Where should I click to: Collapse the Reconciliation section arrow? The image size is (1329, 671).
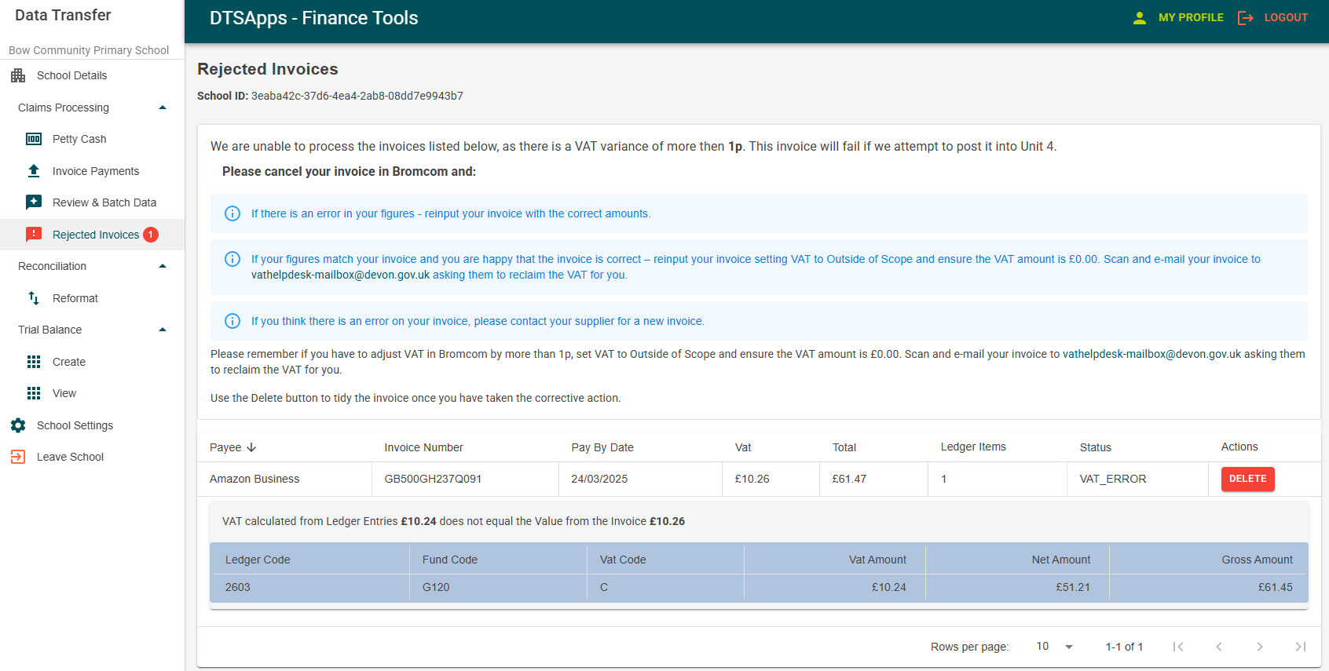163,266
